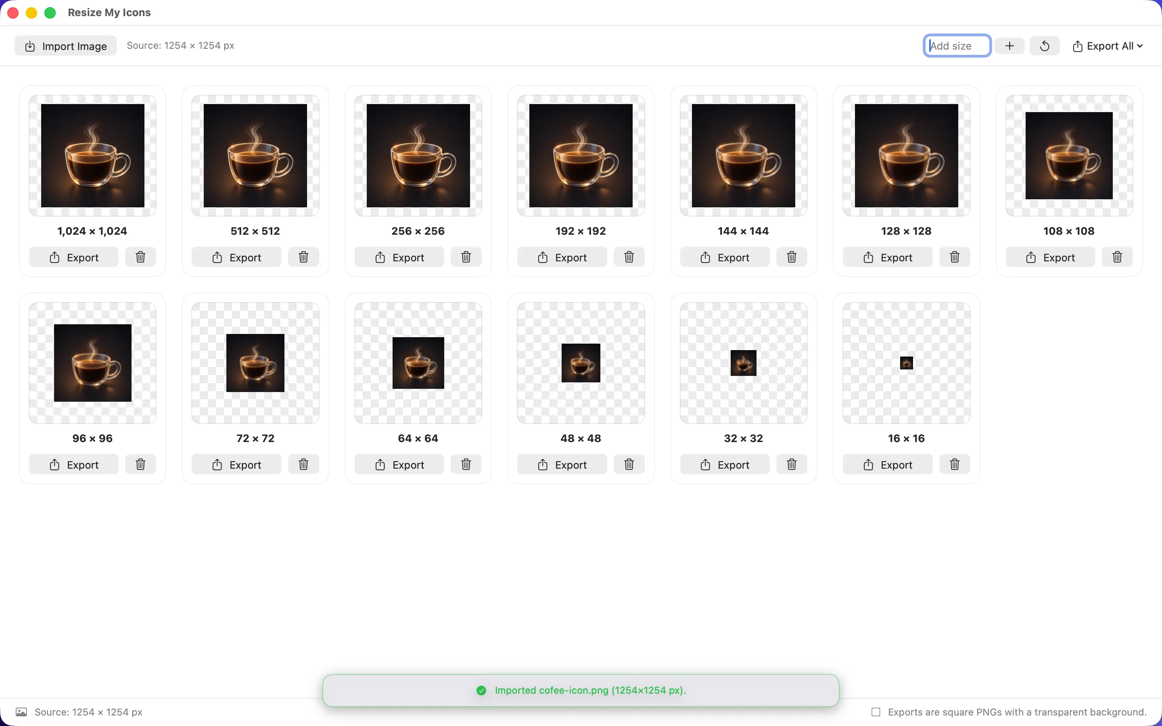Select the 128 × 128 coffee thumbnail
This screenshot has height=726, width=1162.
(x=907, y=156)
